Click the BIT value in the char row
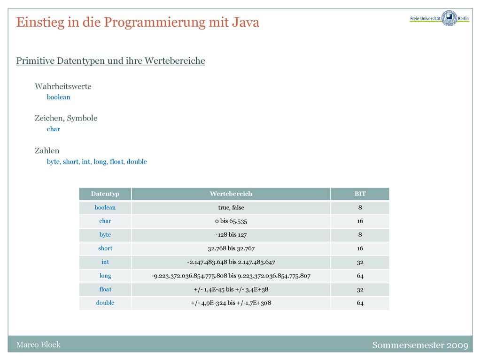 click(x=360, y=221)
